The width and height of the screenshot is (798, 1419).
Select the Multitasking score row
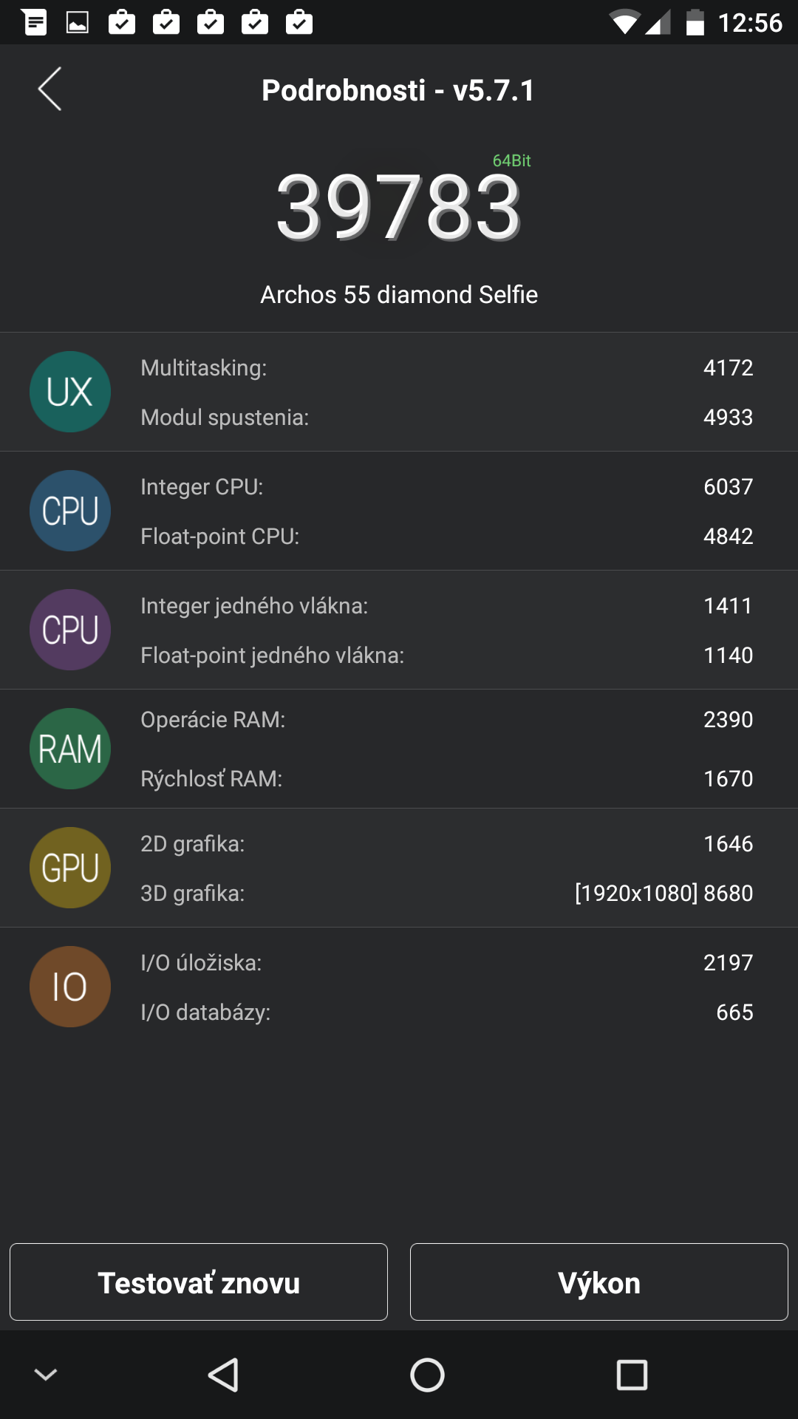pos(447,367)
